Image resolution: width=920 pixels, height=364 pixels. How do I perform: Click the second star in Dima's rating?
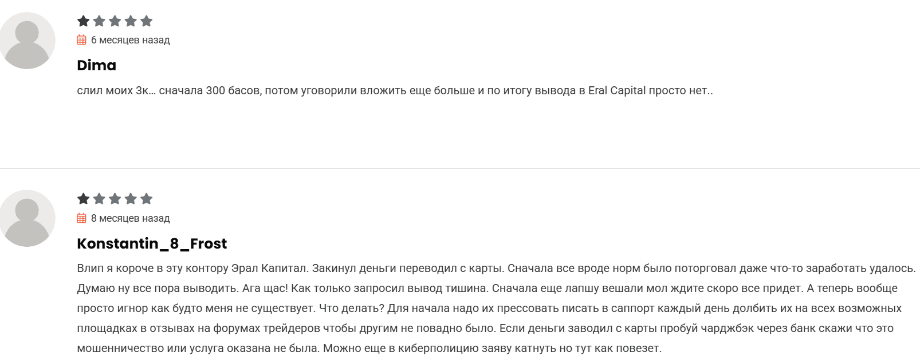(99, 21)
